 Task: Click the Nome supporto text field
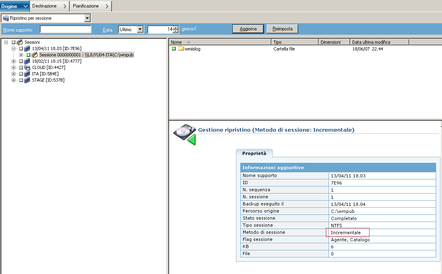65,29
